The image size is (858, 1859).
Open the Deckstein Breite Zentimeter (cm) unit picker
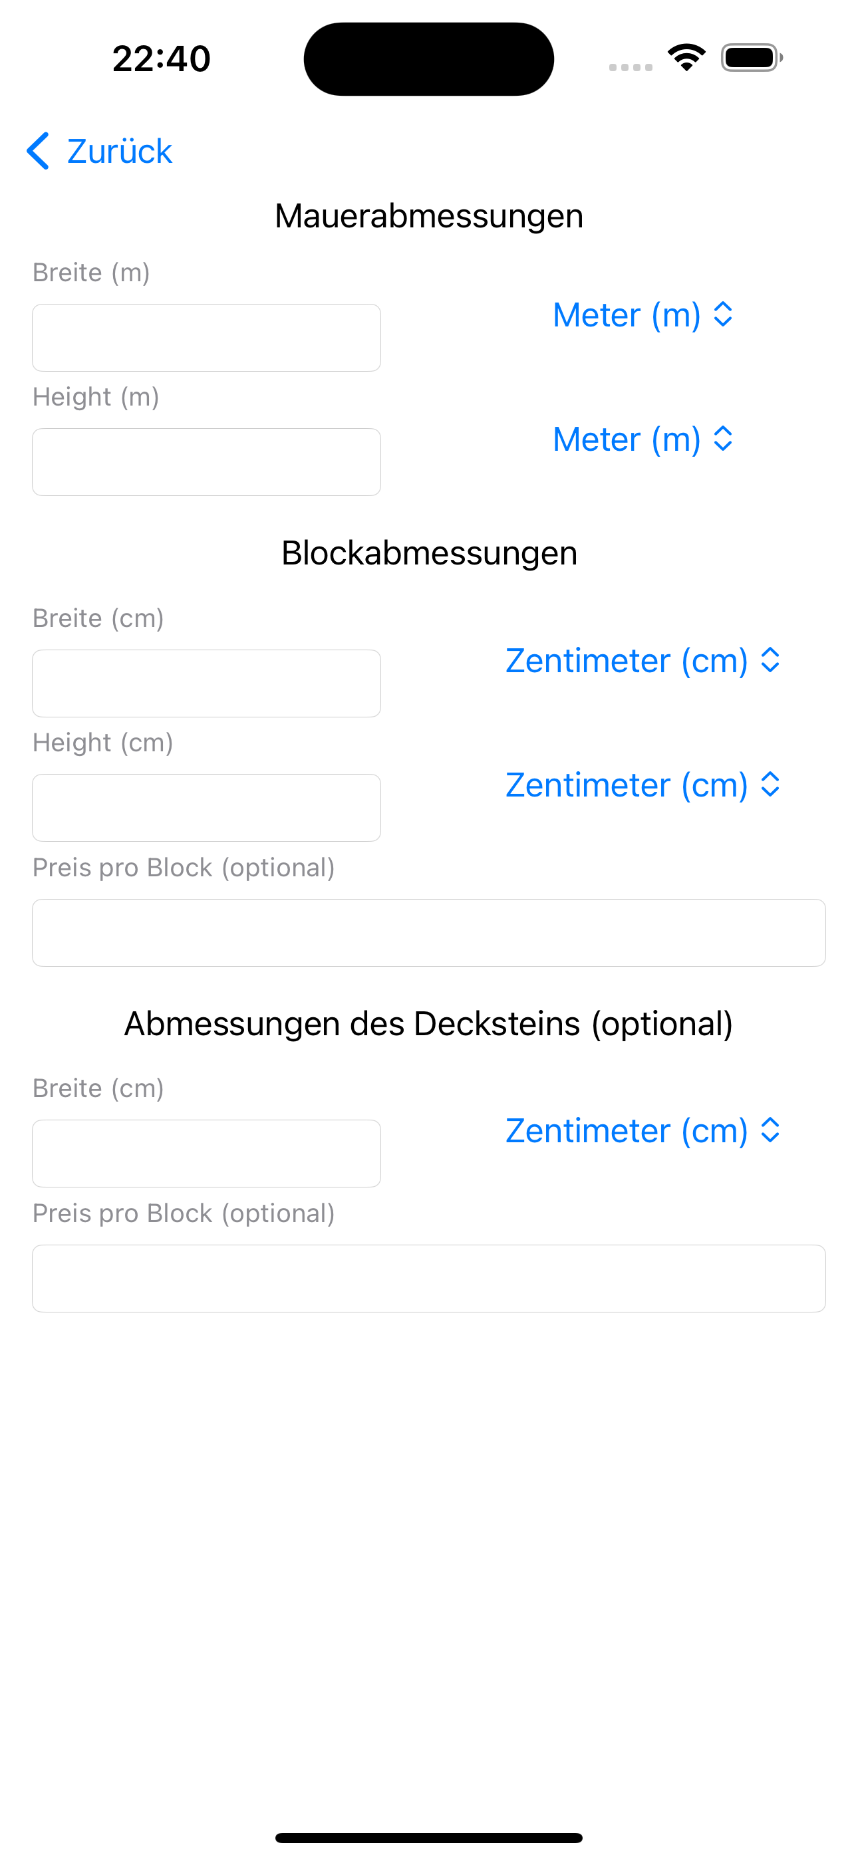click(x=643, y=1130)
